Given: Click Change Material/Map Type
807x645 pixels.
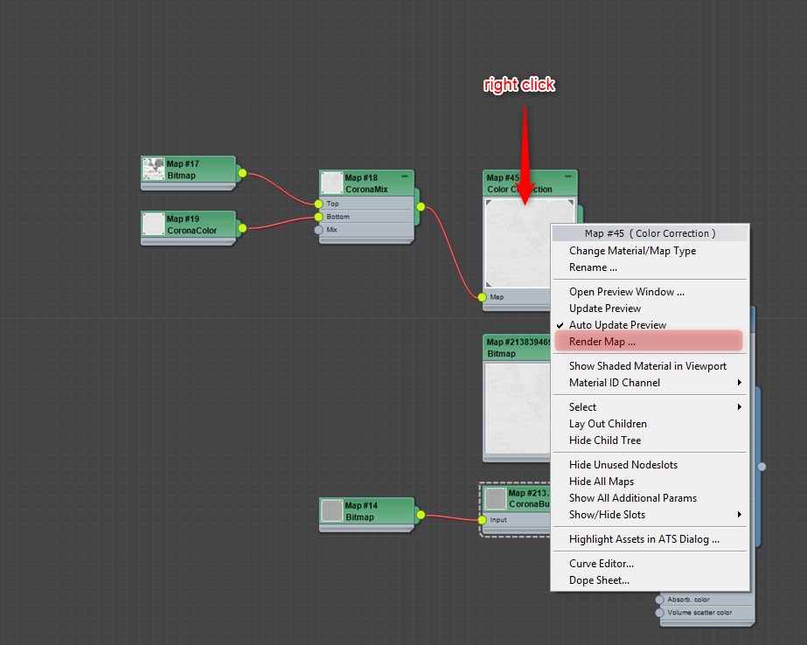Looking at the screenshot, I should (x=632, y=251).
